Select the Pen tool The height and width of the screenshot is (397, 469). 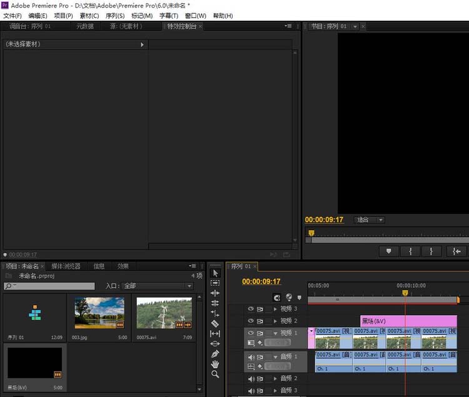click(215, 354)
